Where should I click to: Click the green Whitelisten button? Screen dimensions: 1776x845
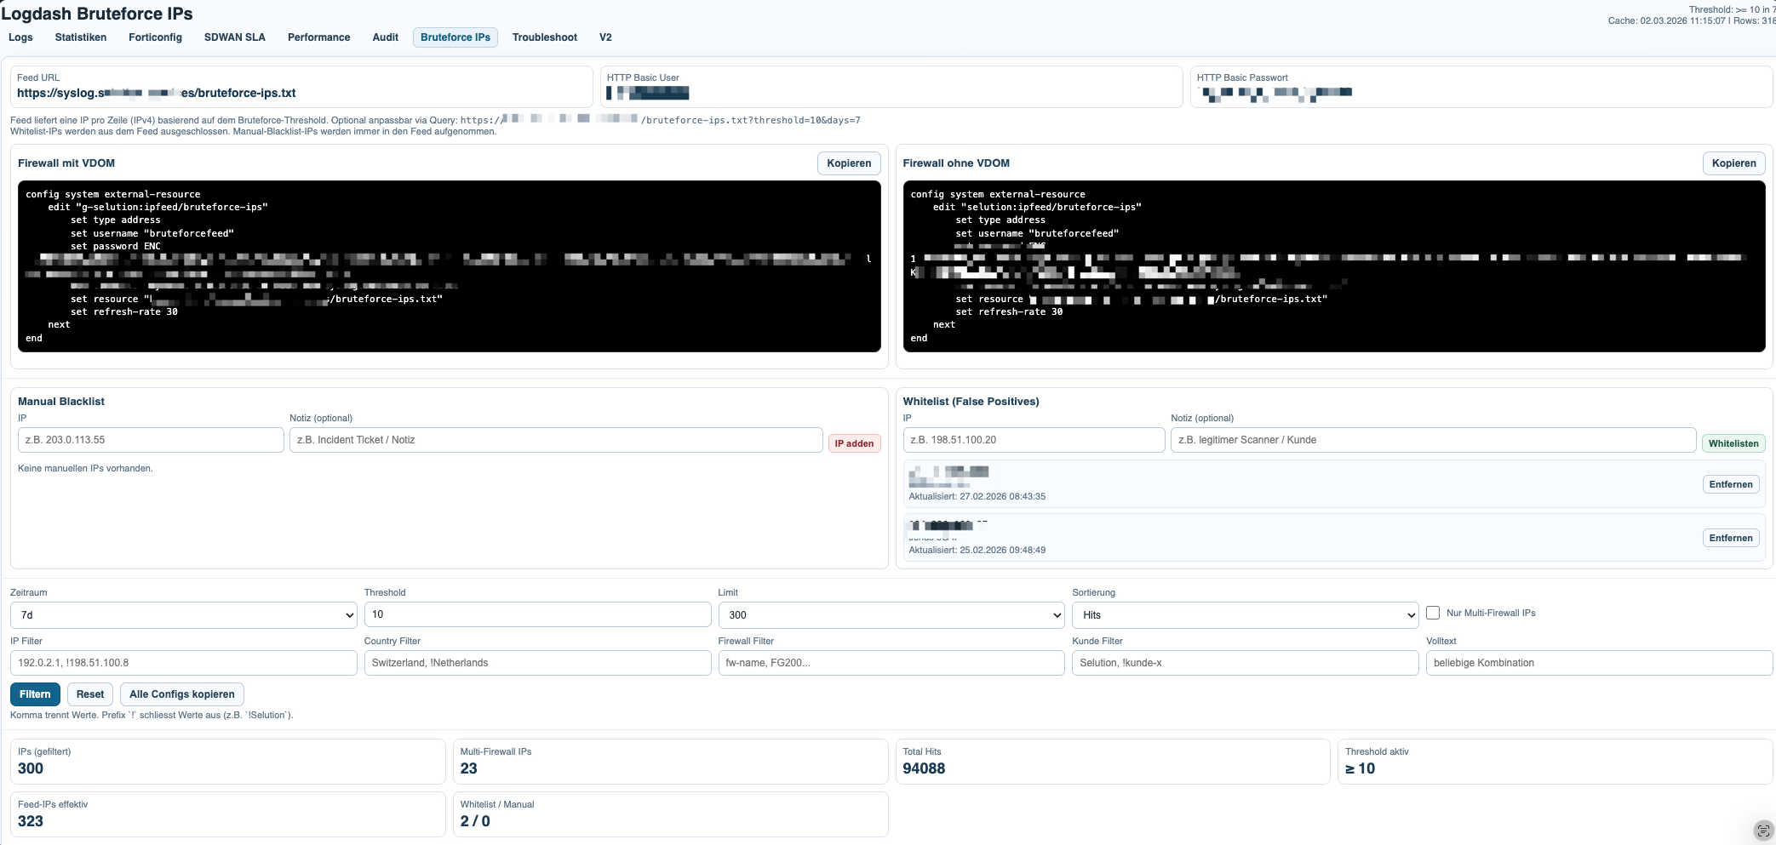point(1733,443)
